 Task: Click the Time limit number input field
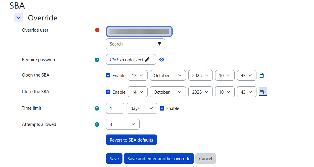(x=115, y=108)
